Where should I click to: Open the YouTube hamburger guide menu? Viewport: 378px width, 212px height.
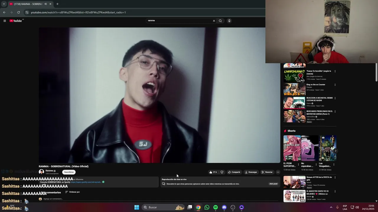5,21
